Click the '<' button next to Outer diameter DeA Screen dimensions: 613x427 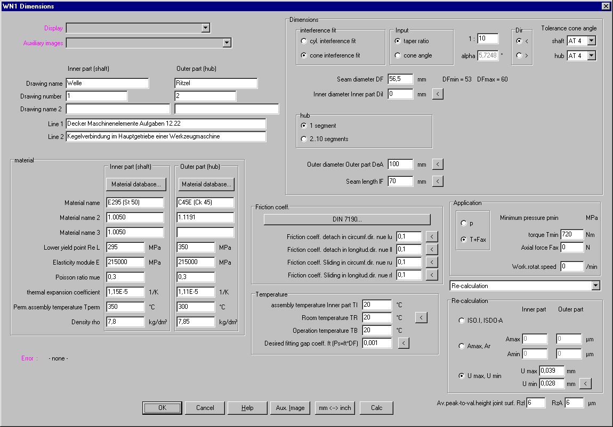coord(437,165)
